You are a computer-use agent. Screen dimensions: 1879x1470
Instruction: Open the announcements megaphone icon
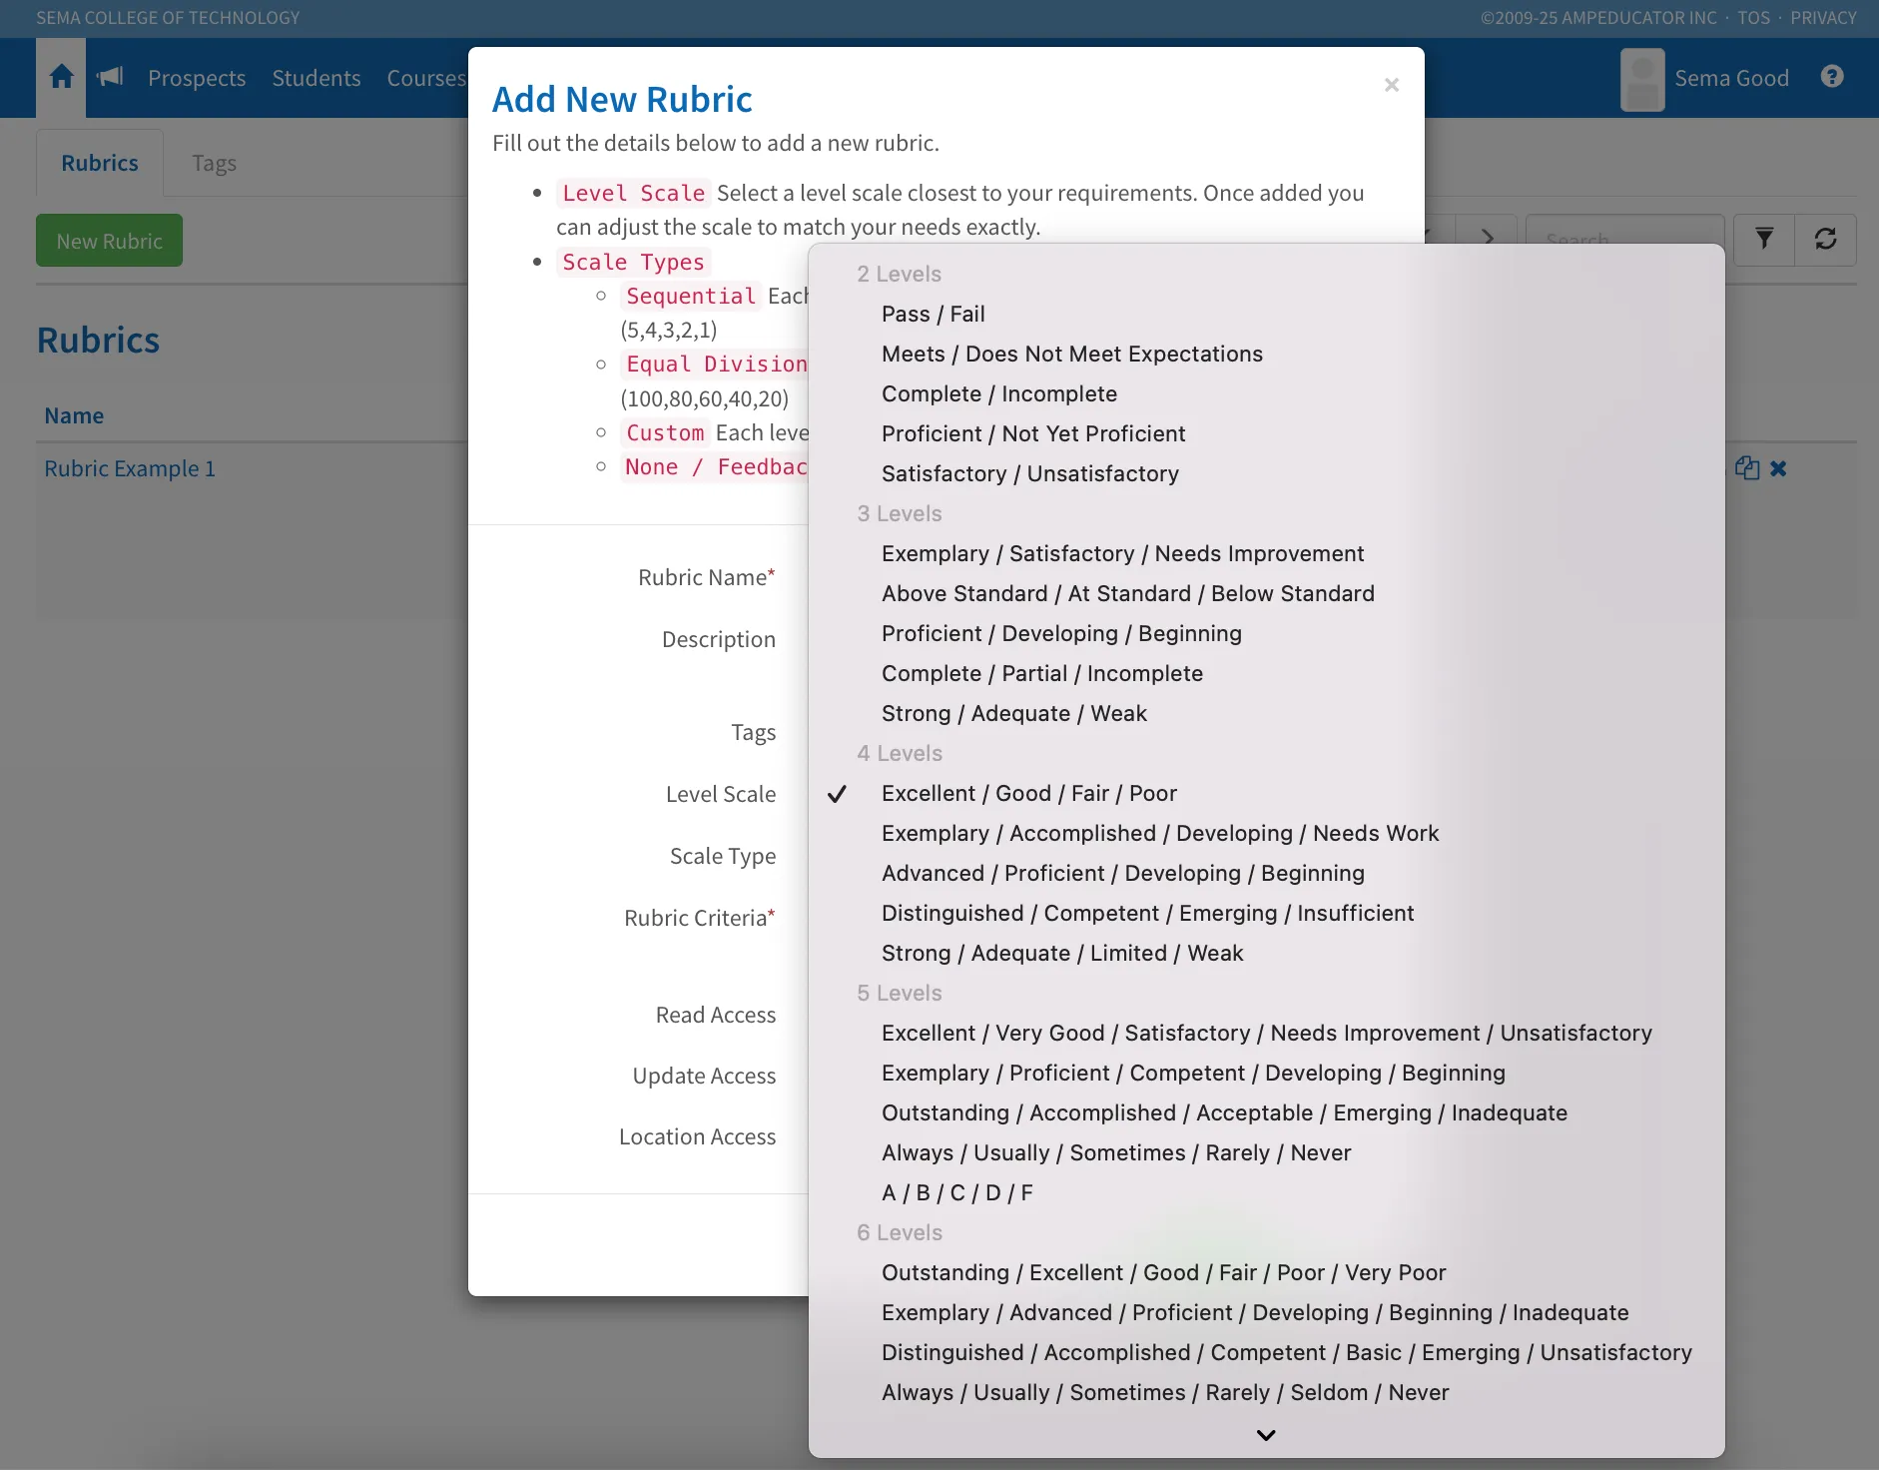[110, 77]
